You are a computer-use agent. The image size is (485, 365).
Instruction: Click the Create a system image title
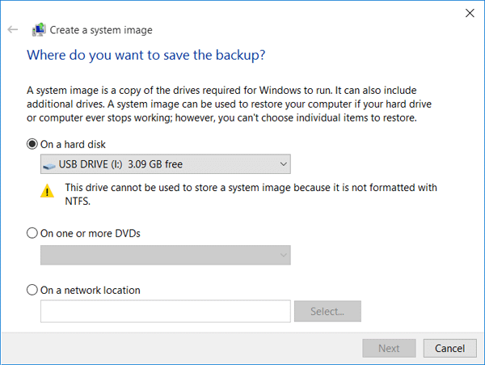coord(101,30)
